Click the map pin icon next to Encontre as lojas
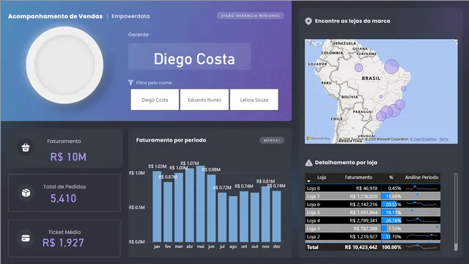Image resolution: width=469 pixels, height=264 pixels. tap(309, 21)
